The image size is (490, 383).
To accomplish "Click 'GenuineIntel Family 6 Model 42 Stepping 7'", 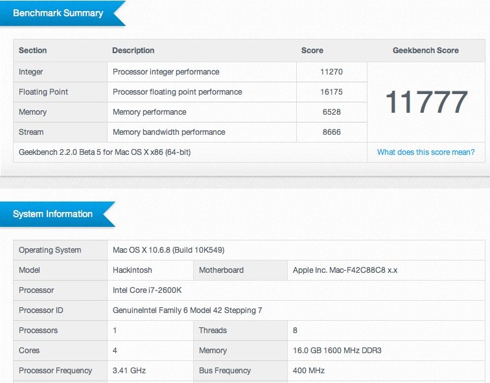I will 187,310.
